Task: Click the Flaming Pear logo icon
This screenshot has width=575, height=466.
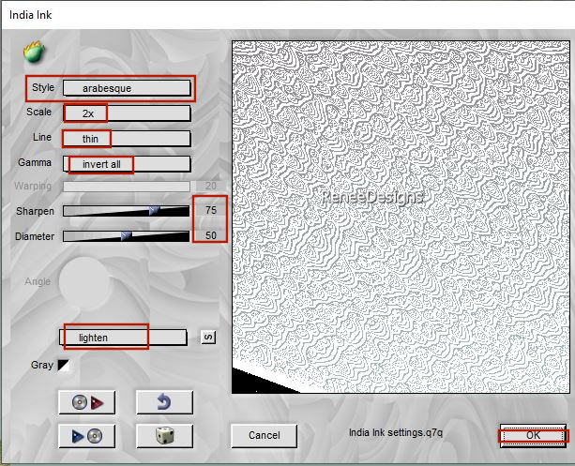Action: (34, 52)
